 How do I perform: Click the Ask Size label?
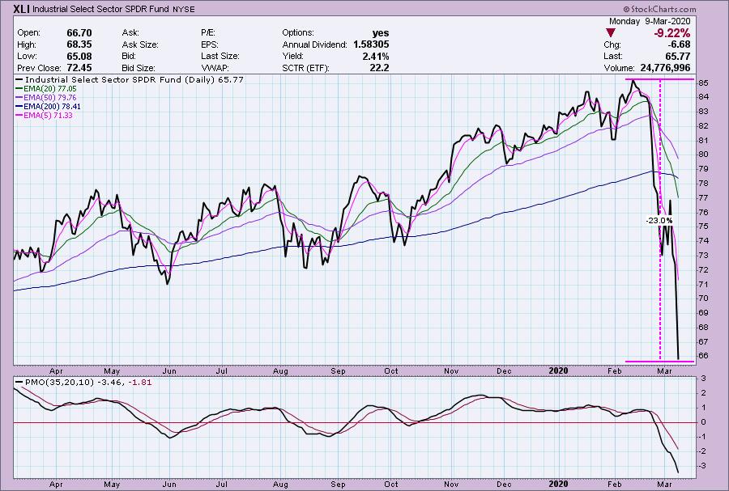pyautogui.click(x=140, y=44)
